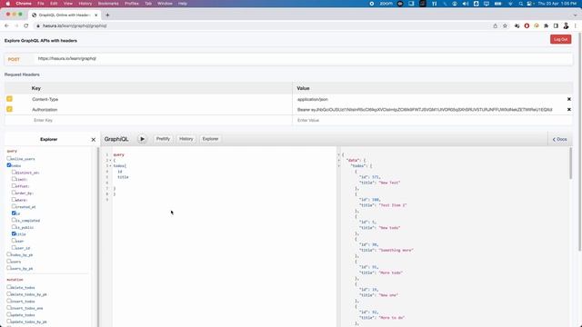The height and width of the screenshot is (327, 582).
Task: Check the is_public field
Action: click(14, 226)
